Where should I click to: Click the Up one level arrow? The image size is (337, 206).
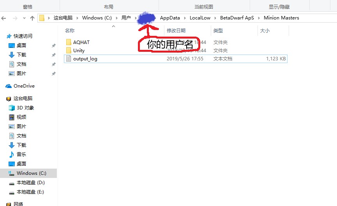click(32, 18)
